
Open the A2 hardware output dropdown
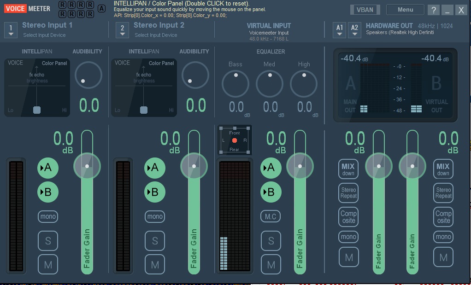click(354, 30)
